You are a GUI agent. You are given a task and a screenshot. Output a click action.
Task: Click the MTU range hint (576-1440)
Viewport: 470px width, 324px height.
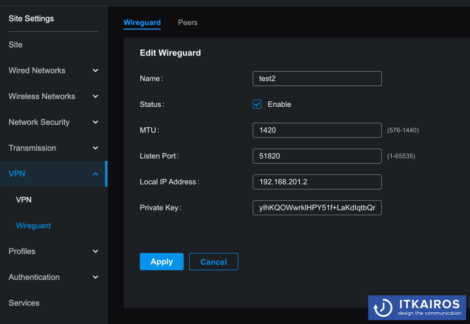403,130
